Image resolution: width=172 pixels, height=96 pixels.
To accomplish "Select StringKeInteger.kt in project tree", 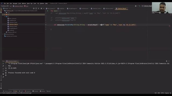I will click(x=12, y=28).
